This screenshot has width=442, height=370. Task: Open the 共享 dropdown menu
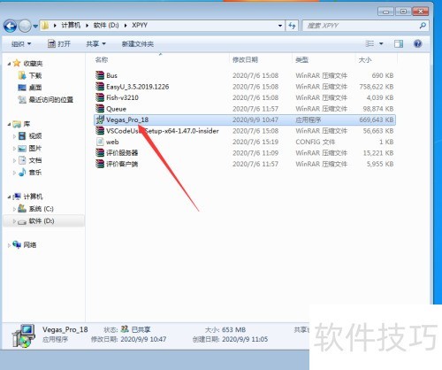[95, 44]
